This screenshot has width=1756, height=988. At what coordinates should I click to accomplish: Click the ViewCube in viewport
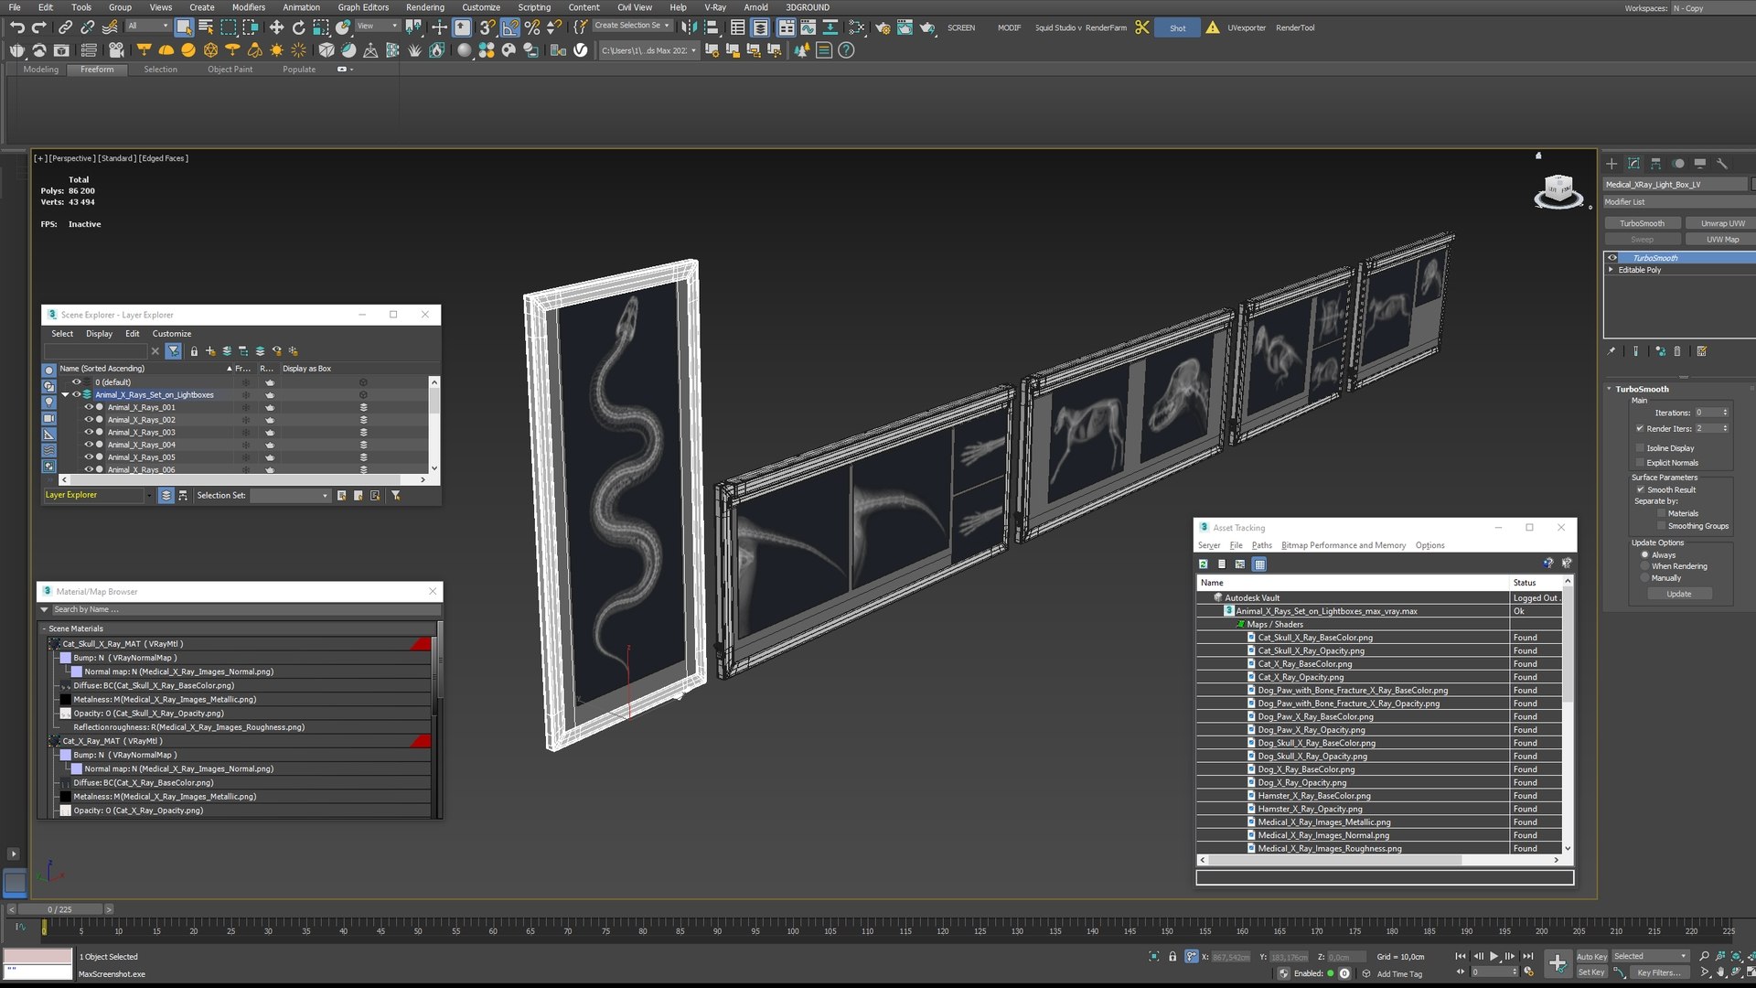(x=1558, y=191)
